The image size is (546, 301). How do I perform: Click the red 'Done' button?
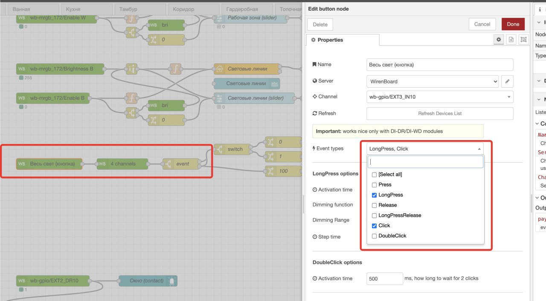click(x=513, y=24)
